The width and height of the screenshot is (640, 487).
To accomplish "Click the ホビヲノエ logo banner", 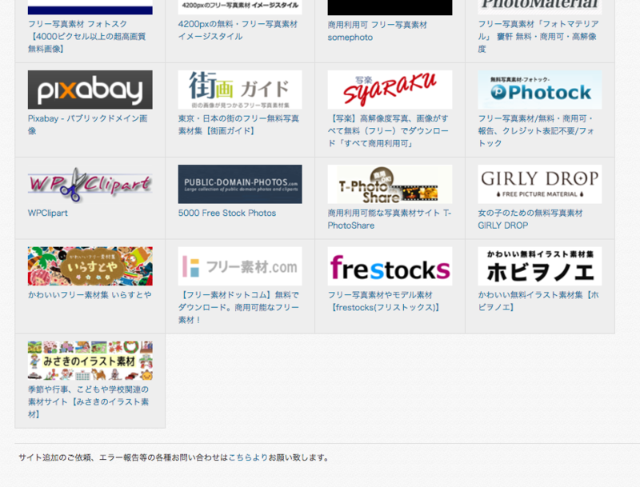I will (x=539, y=266).
